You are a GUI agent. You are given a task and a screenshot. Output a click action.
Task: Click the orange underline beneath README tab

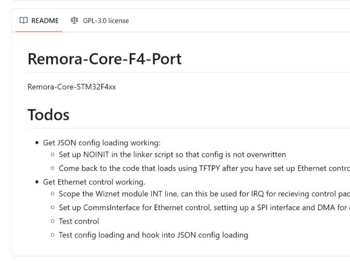click(39, 32)
